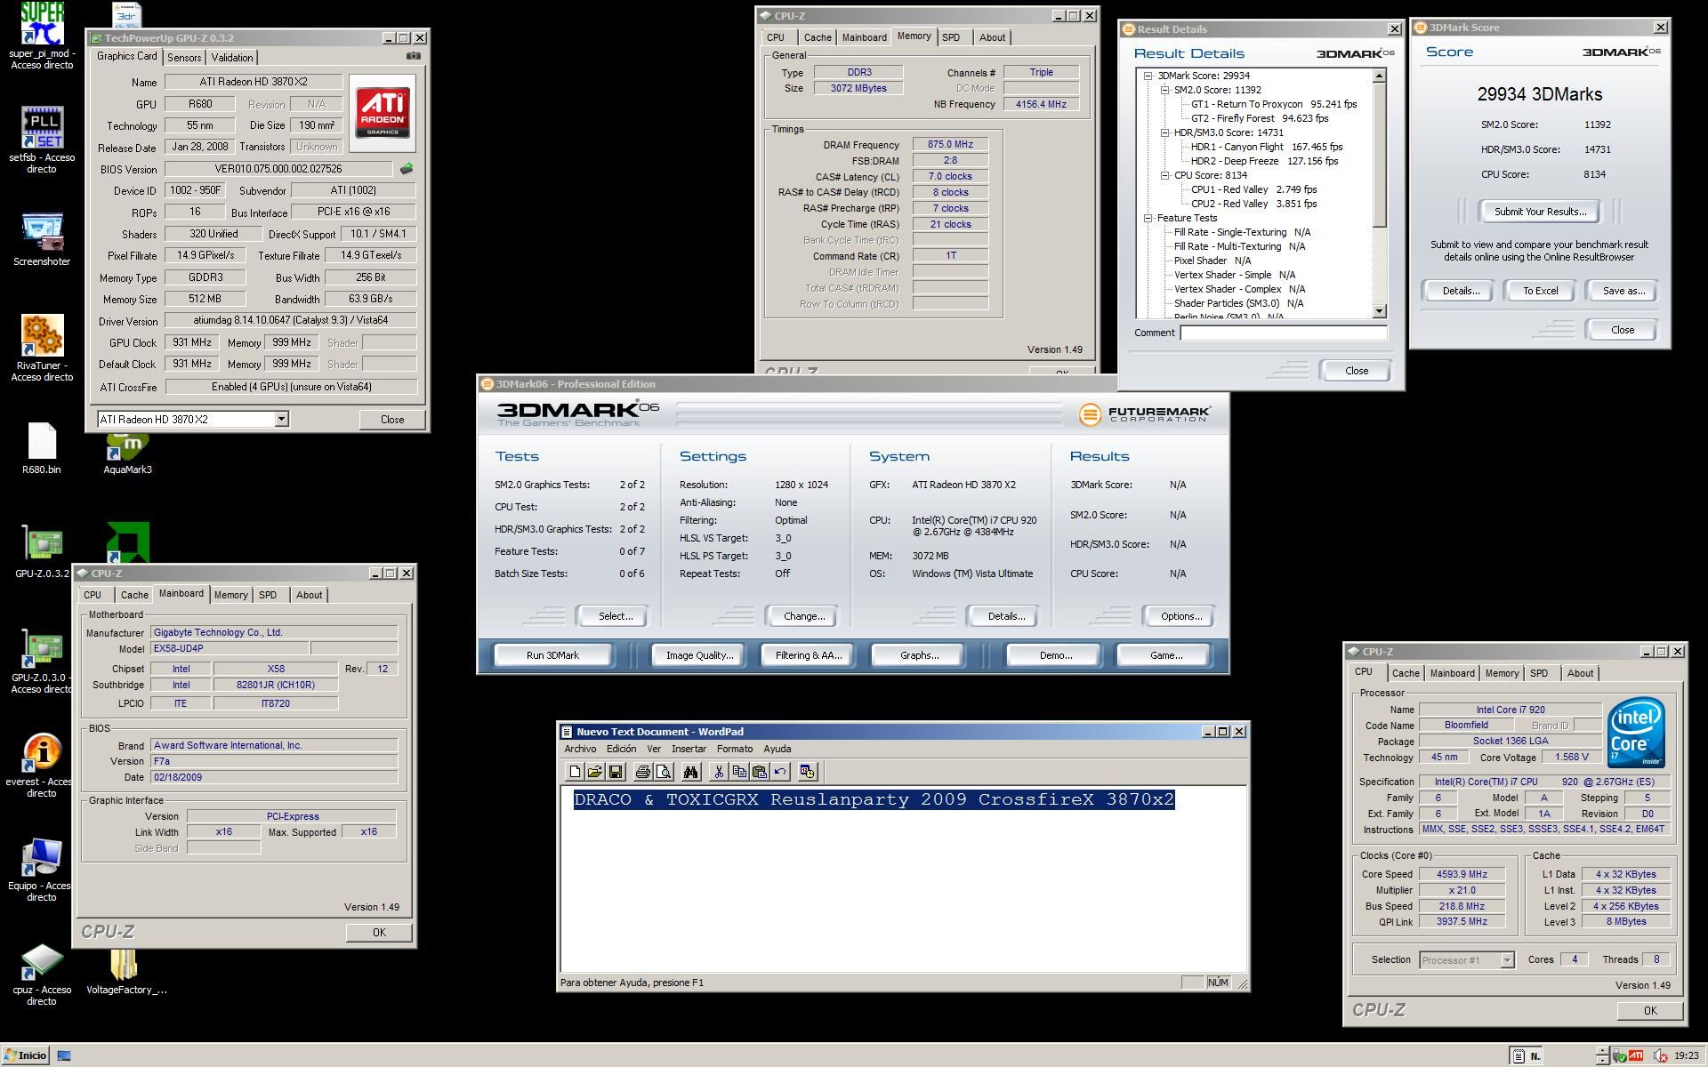Click the highlighted text line in WordPad
The width and height of the screenshot is (1708, 1067).
click(874, 799)
